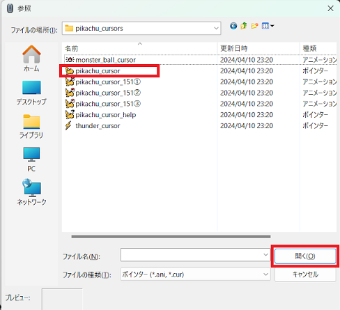340x310 pixels.
Task: Open the view menu icon
Action: coord(268,26)
